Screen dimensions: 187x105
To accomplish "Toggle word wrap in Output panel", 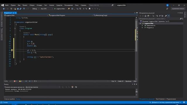I will pos(76,87).
